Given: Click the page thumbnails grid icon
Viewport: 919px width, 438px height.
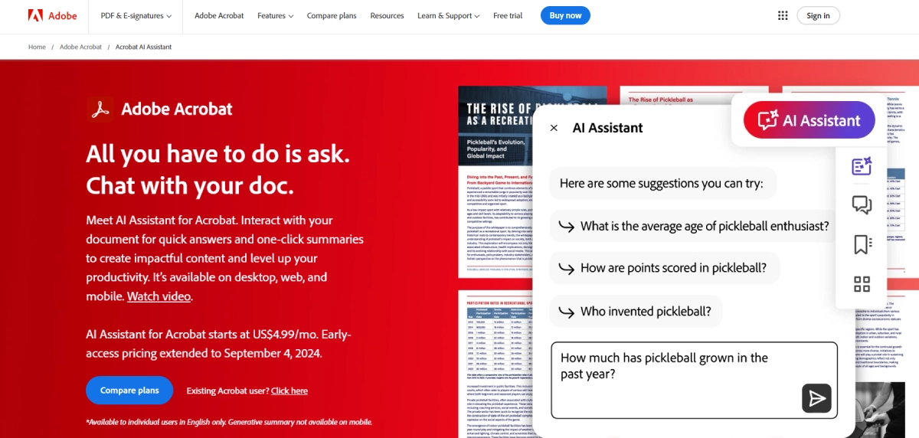Looking at the screenshot, I should point(862,284).
